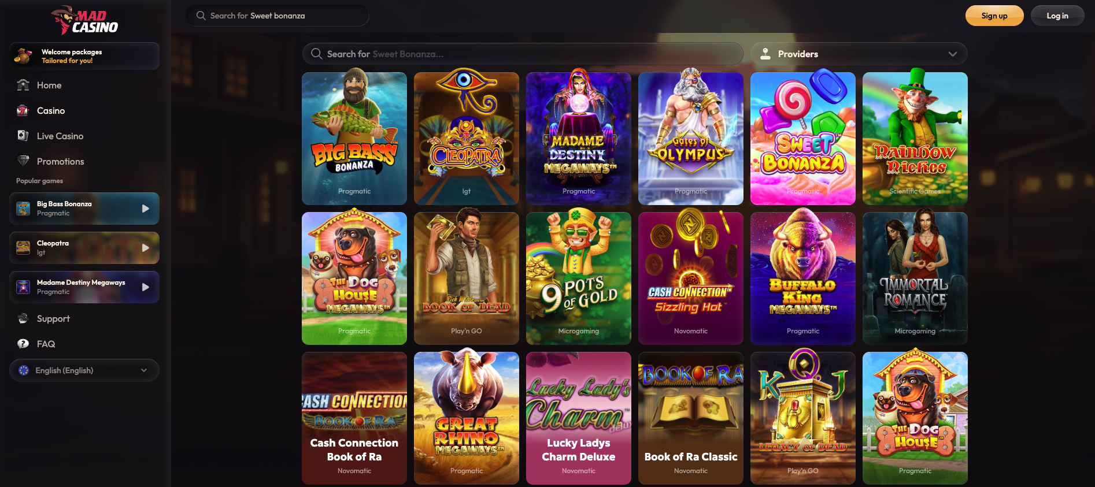
Task: Expand the Providers dropdown
Action: tap(859, 54)
